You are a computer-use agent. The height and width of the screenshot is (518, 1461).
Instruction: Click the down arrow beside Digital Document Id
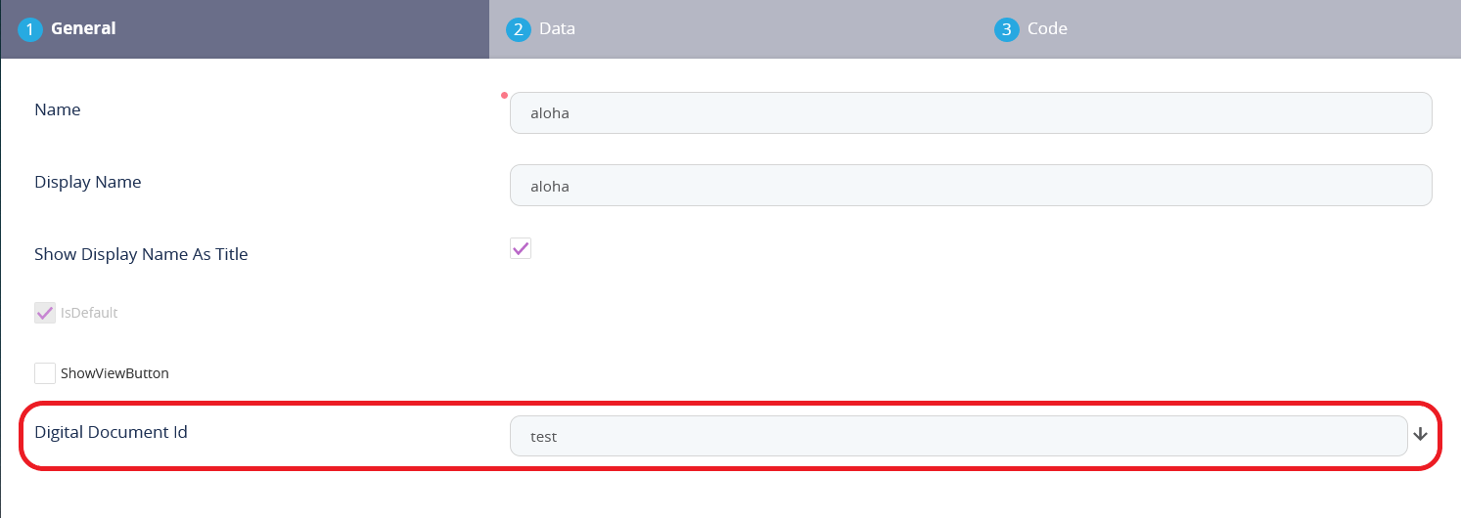[1421, 435]
